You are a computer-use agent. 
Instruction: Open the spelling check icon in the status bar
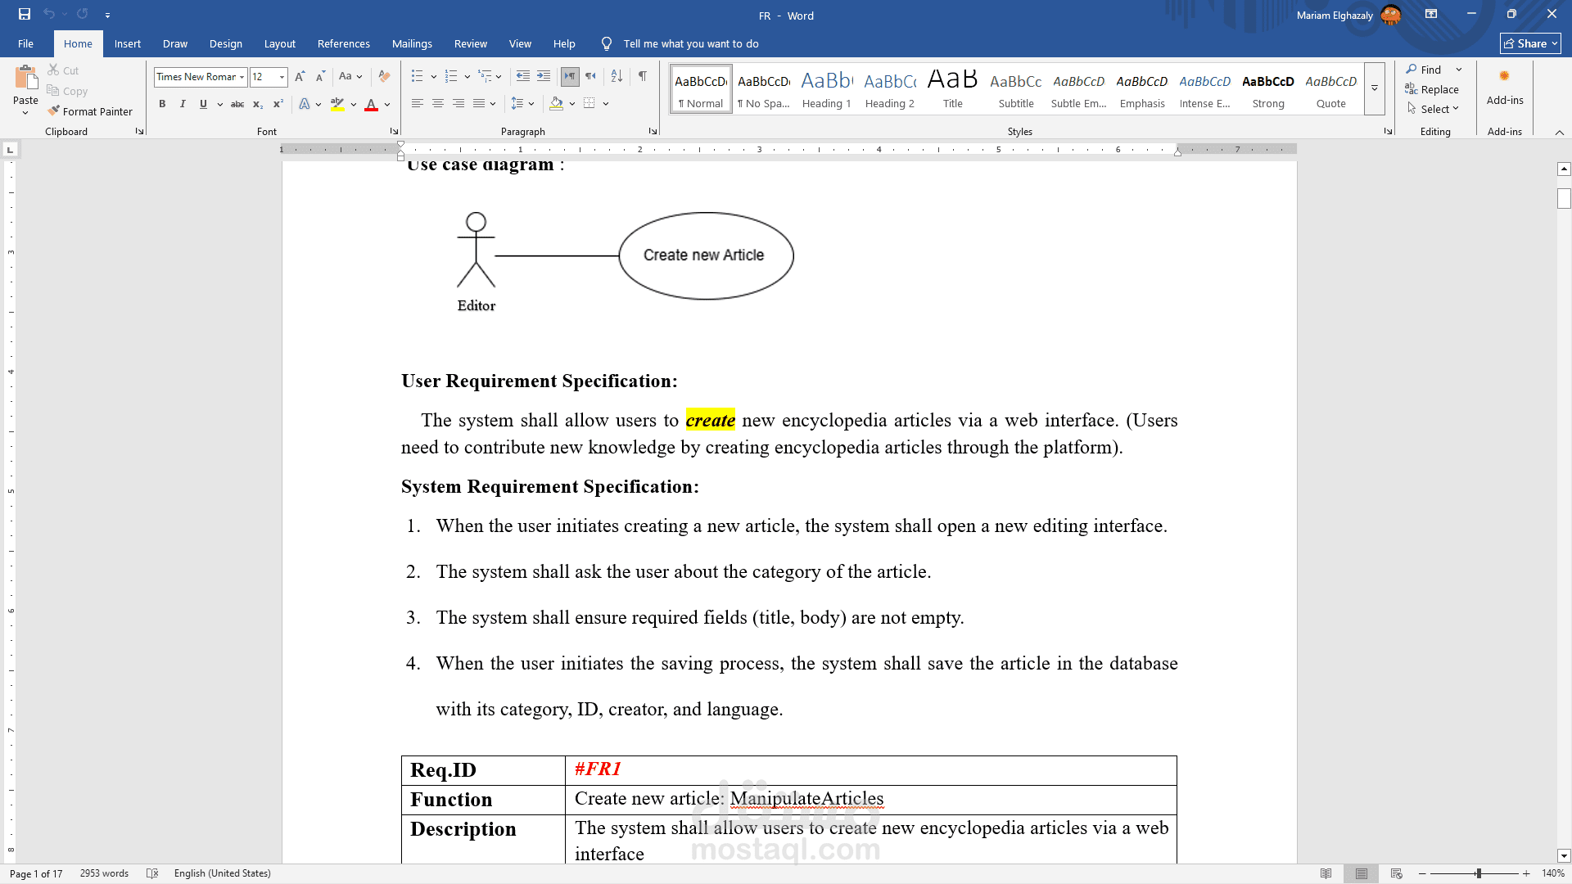[x=152, y=873]
